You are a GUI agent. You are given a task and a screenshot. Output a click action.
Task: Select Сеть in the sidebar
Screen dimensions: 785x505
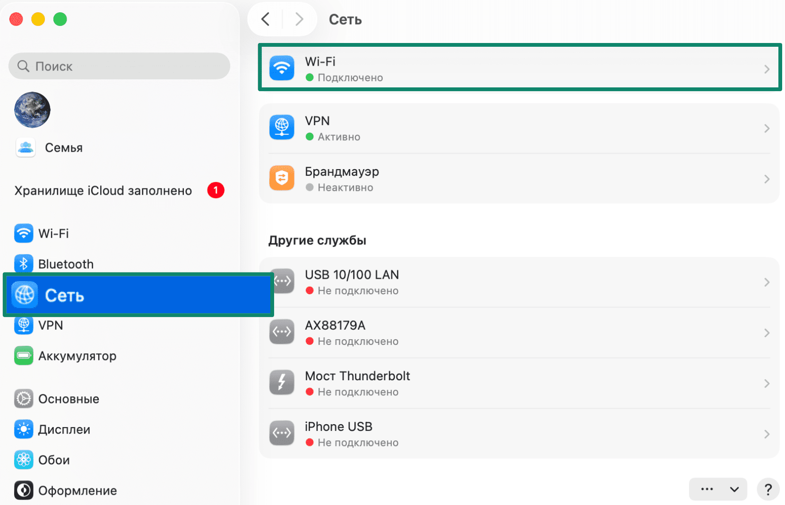click(x=64, y=295)
